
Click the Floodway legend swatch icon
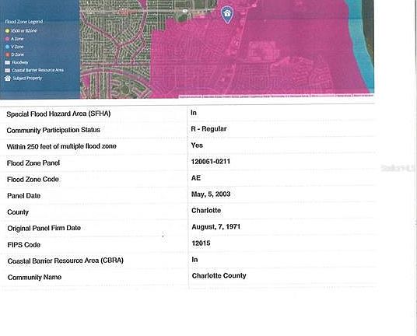(x=8, y=62)
